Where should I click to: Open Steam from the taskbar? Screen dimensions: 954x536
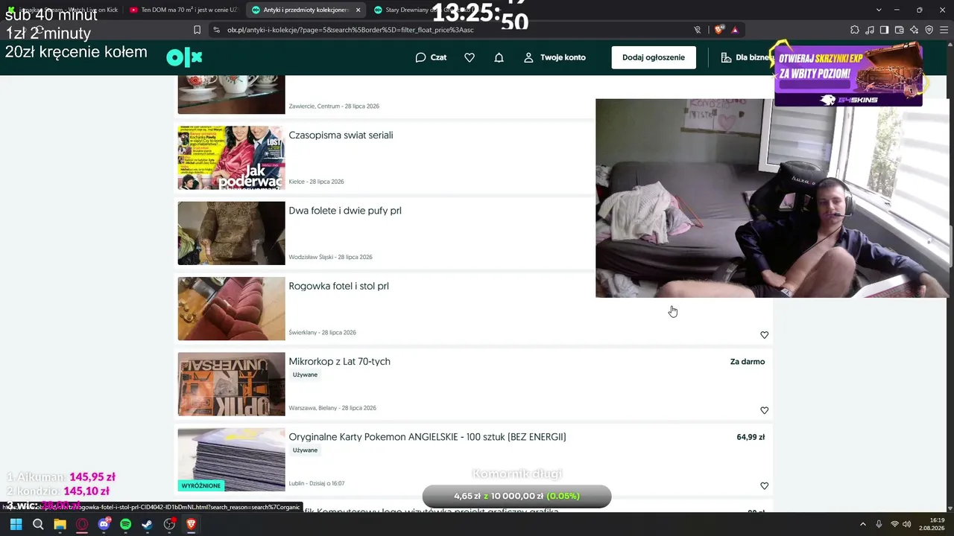[148, 524]
